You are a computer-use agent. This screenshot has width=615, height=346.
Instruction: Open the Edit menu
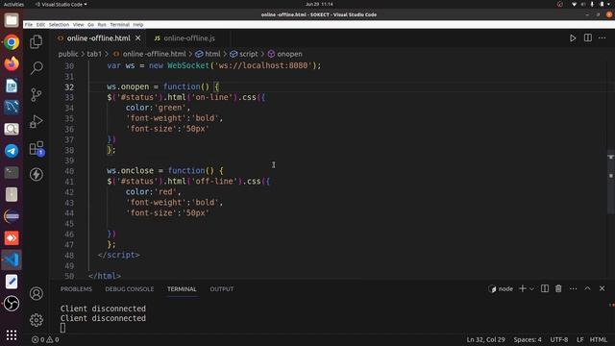click(x=40, y=24)
